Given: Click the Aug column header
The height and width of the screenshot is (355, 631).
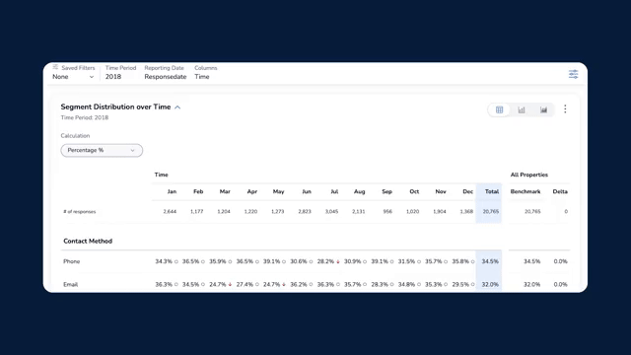Looking at the screenshot, I should pyautogui.click(x=359, y=191).
